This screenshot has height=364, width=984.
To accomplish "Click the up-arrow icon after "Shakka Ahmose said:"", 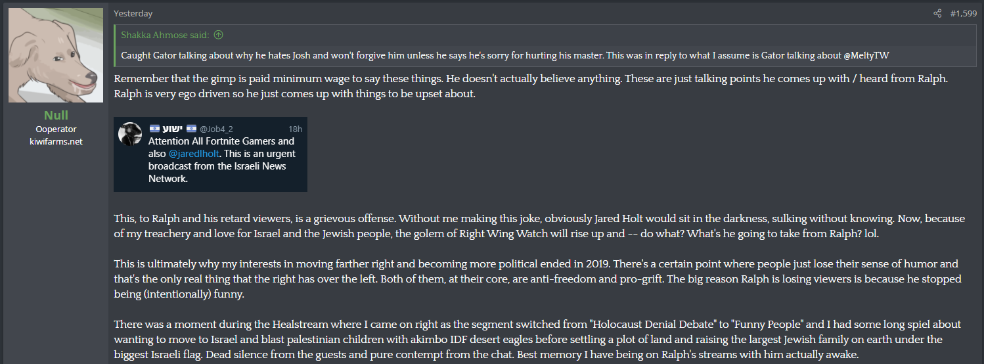I will [x=219, y=35].
